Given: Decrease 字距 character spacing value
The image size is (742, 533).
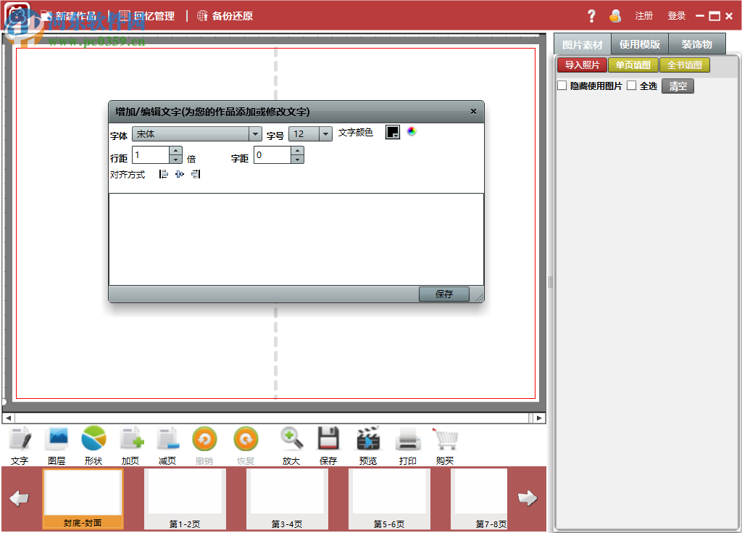Looking at the screenshot, I should [297, 160].
